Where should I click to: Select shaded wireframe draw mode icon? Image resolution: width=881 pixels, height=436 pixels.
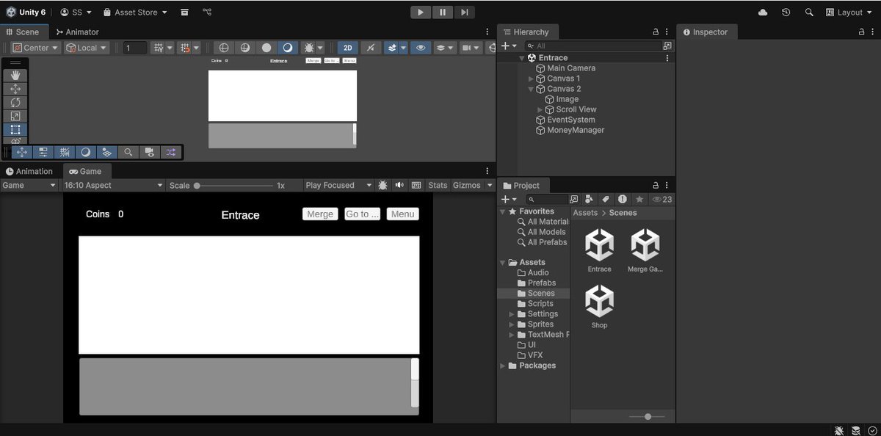pyautogui.click(x=245, y=48)
